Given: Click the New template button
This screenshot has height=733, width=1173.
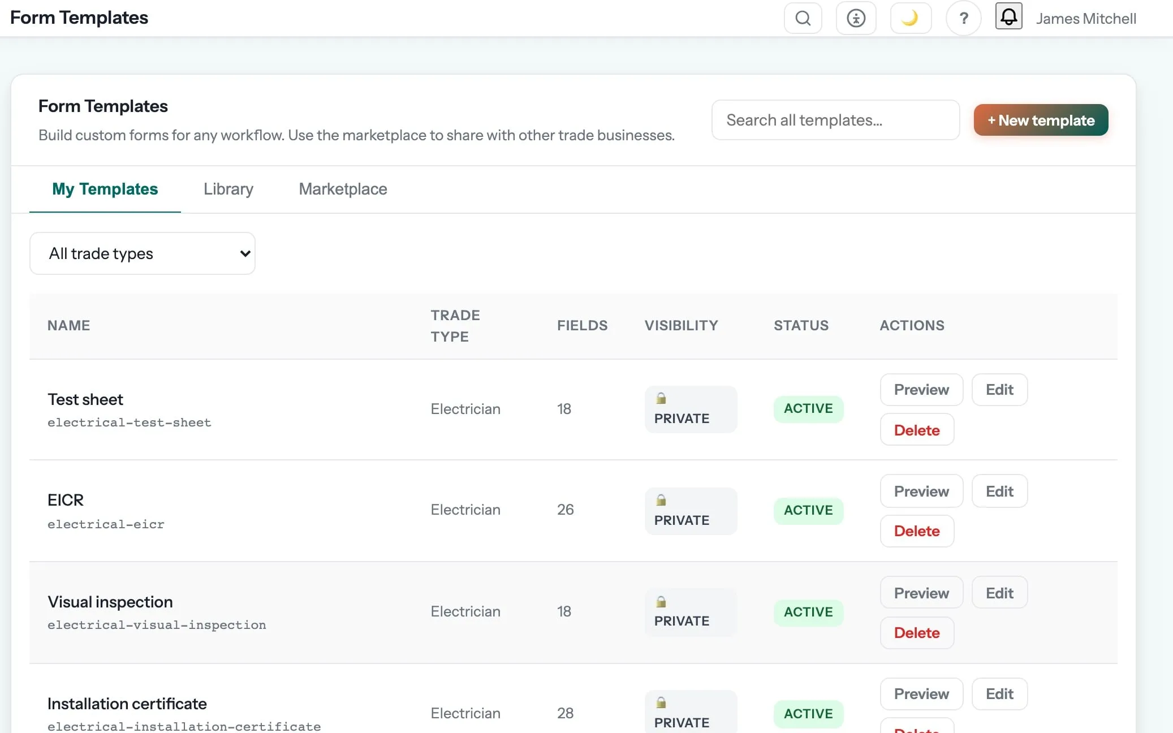Looking at the screenshot, I should click(1041, 120).
